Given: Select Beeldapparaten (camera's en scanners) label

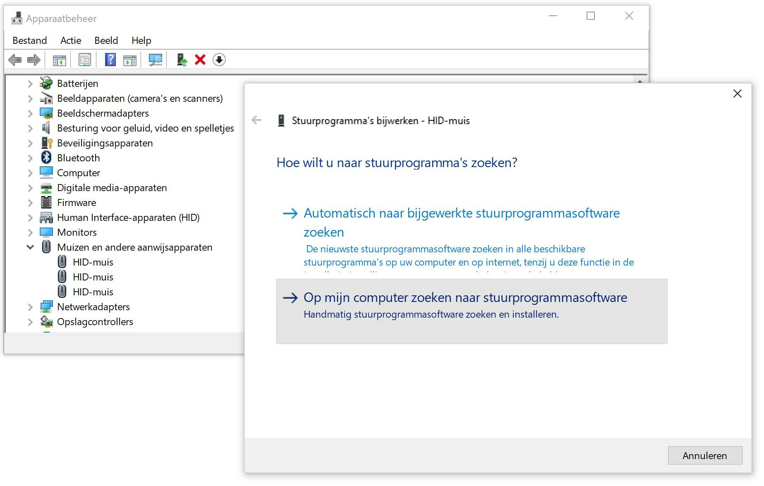Looking at the screenshot, I should coord(140,98).
